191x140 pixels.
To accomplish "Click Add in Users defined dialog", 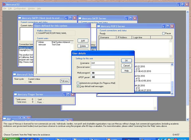I will click(x=83, y=41).
